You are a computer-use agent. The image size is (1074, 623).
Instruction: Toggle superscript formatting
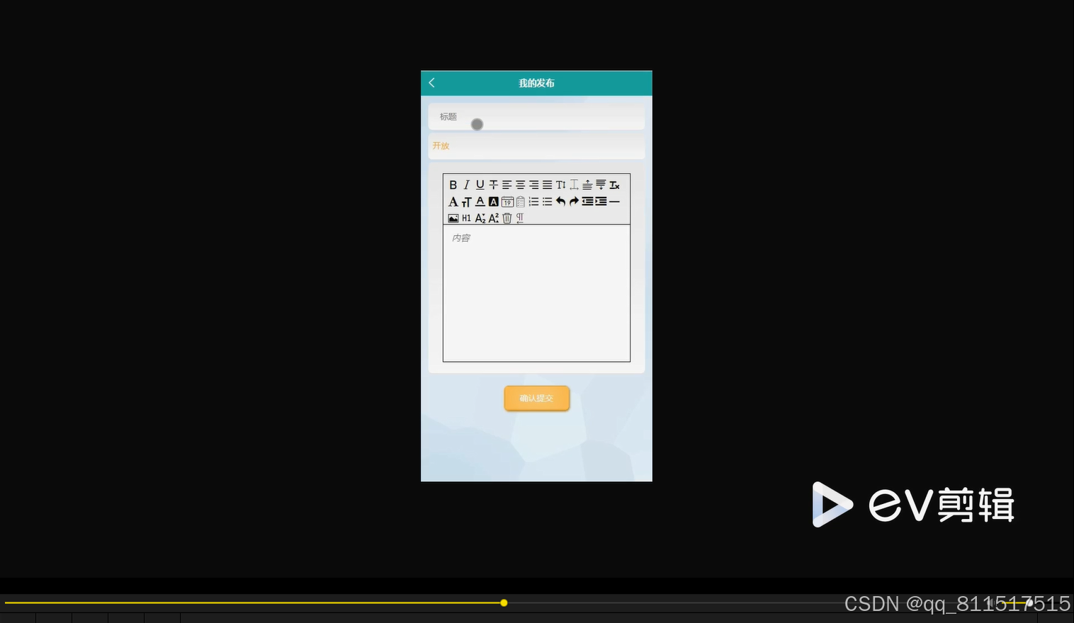pos(494,218)
